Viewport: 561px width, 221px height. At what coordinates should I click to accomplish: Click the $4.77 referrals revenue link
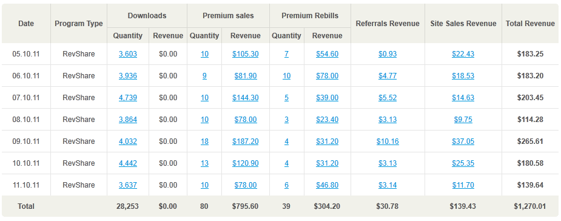point(388,76)
